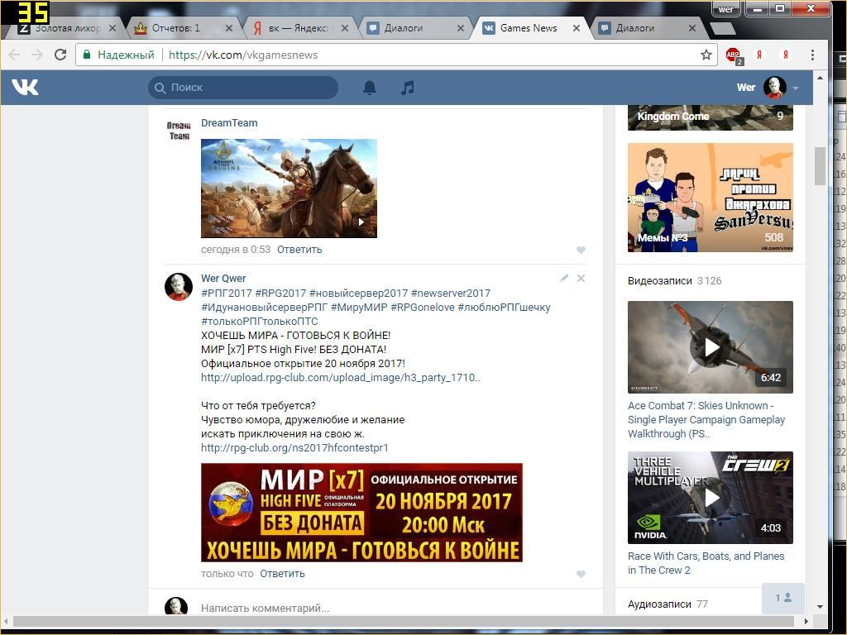The image size is (847, 635).
Task: Play The Crew 2 video thumbnail
Action: click(711, 497)
